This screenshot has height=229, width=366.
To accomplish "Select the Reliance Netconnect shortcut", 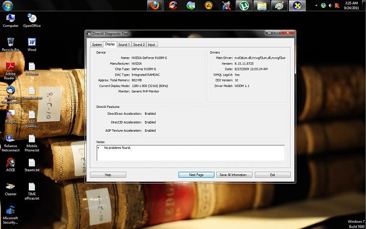I will 11,144.
